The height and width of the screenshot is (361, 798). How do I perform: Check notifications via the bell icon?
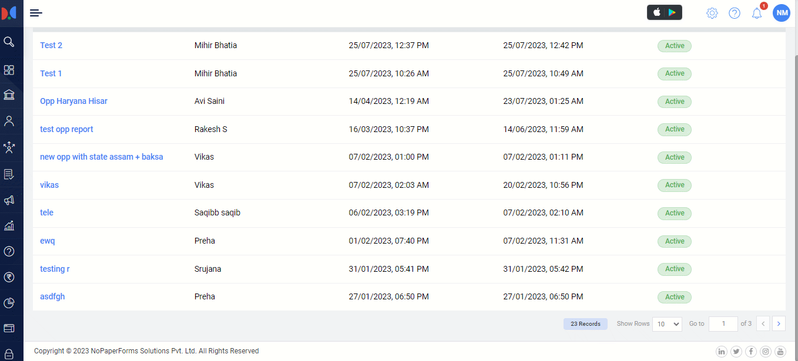coord(757,13)
